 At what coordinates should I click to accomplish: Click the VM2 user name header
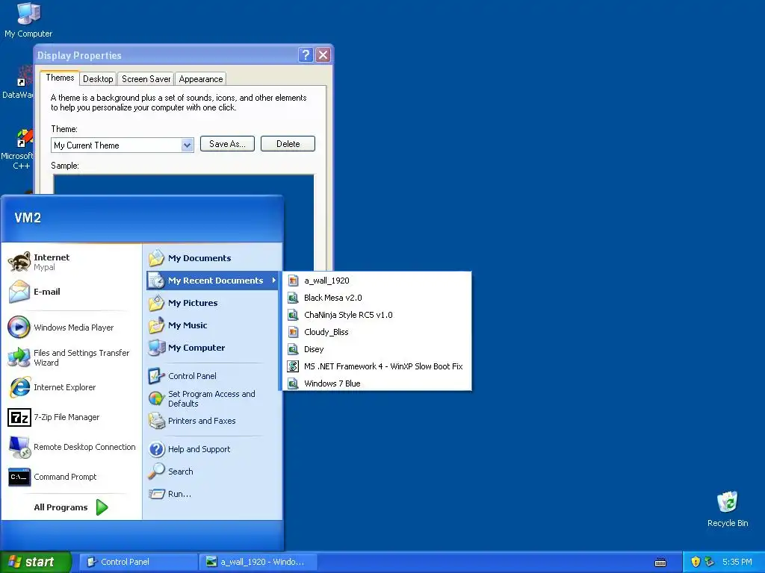[x=28, y=218]
